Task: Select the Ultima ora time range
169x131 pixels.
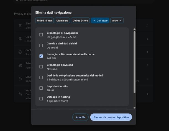Action: (x=62, y=21)
